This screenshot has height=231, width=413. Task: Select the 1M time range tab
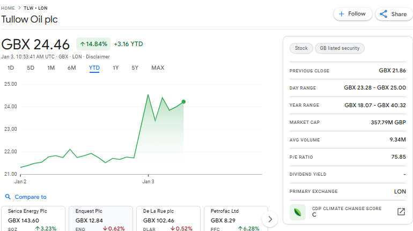(51, 68)
